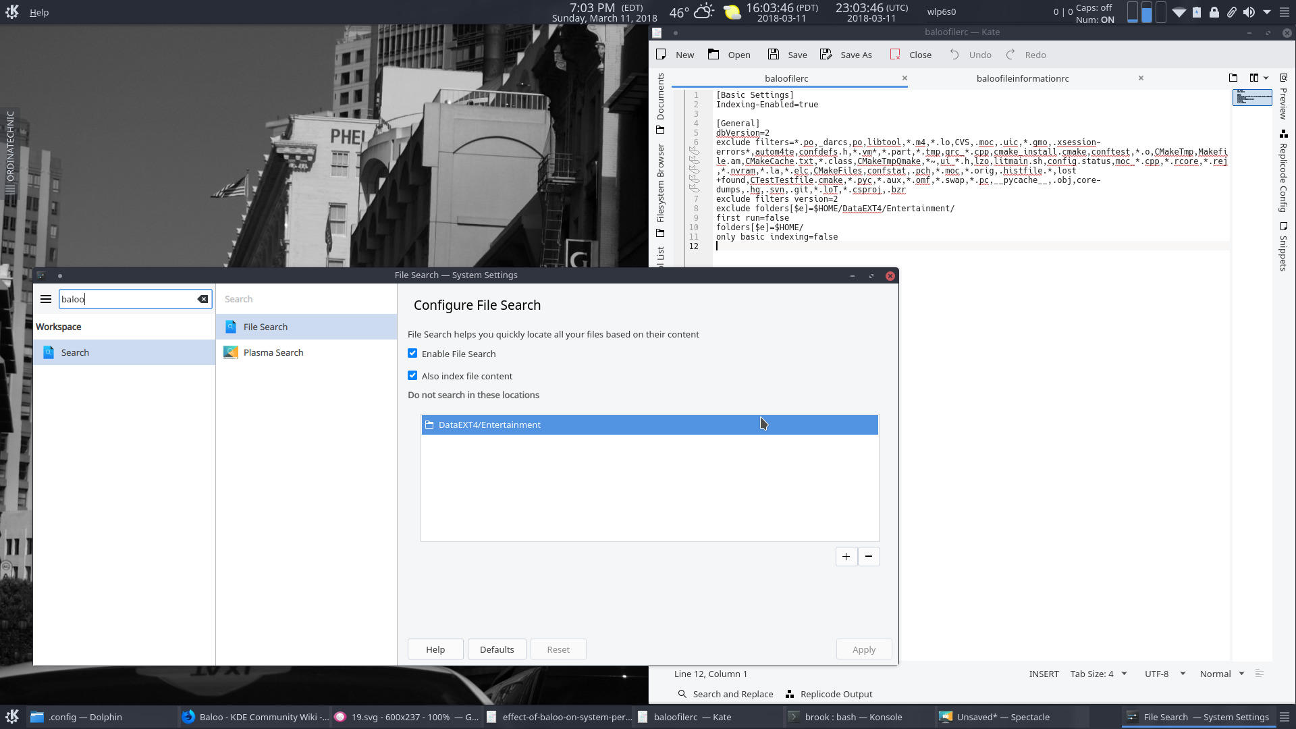
Task: Click the Help button in File Search
Action: [435, 649]
